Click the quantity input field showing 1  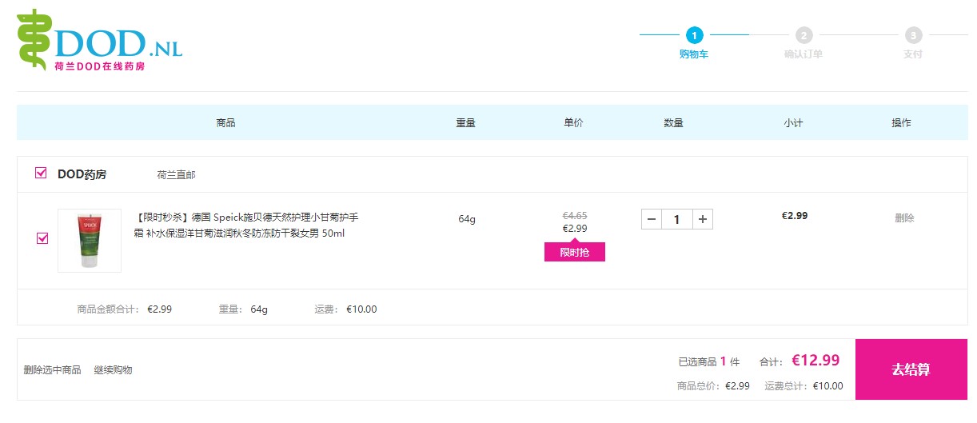click(677, 219)
